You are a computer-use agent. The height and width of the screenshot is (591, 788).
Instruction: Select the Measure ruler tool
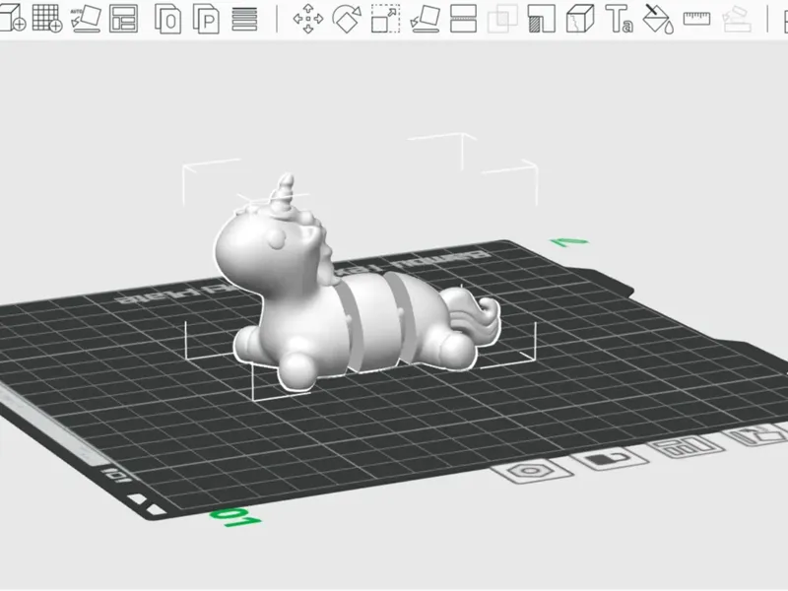tap(697, 19)
